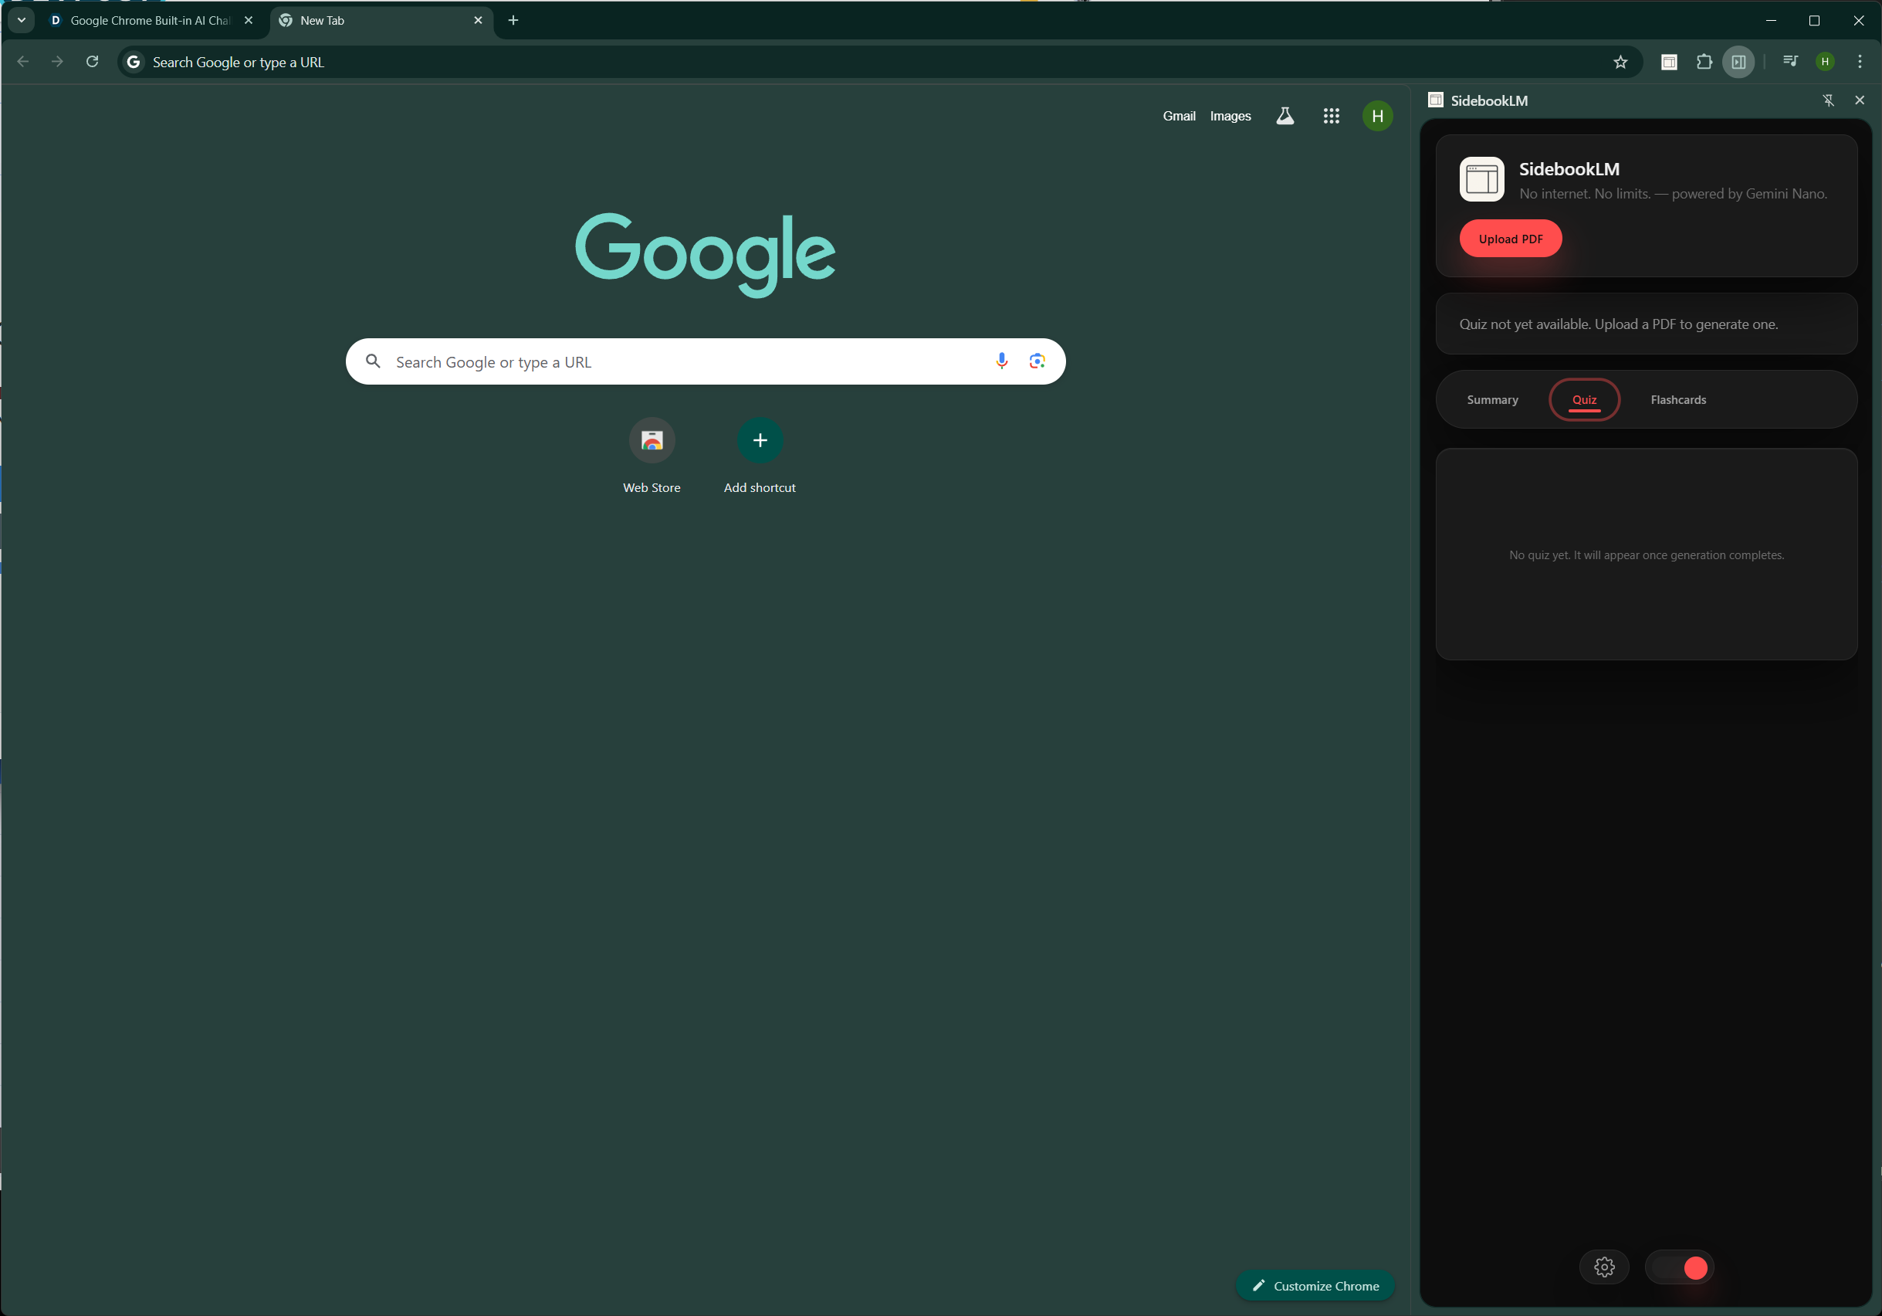Open media controls icon in toolbar
Viewport: 1882px width, 1316px height.
[x=1789, y=62]
